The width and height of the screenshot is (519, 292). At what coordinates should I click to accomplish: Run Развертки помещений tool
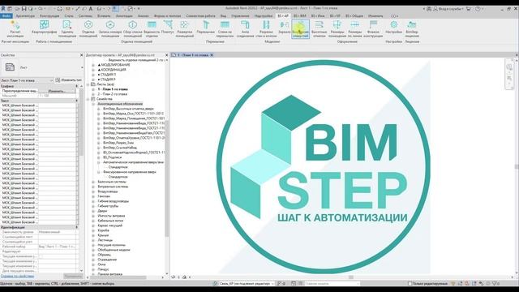(184, 29)
